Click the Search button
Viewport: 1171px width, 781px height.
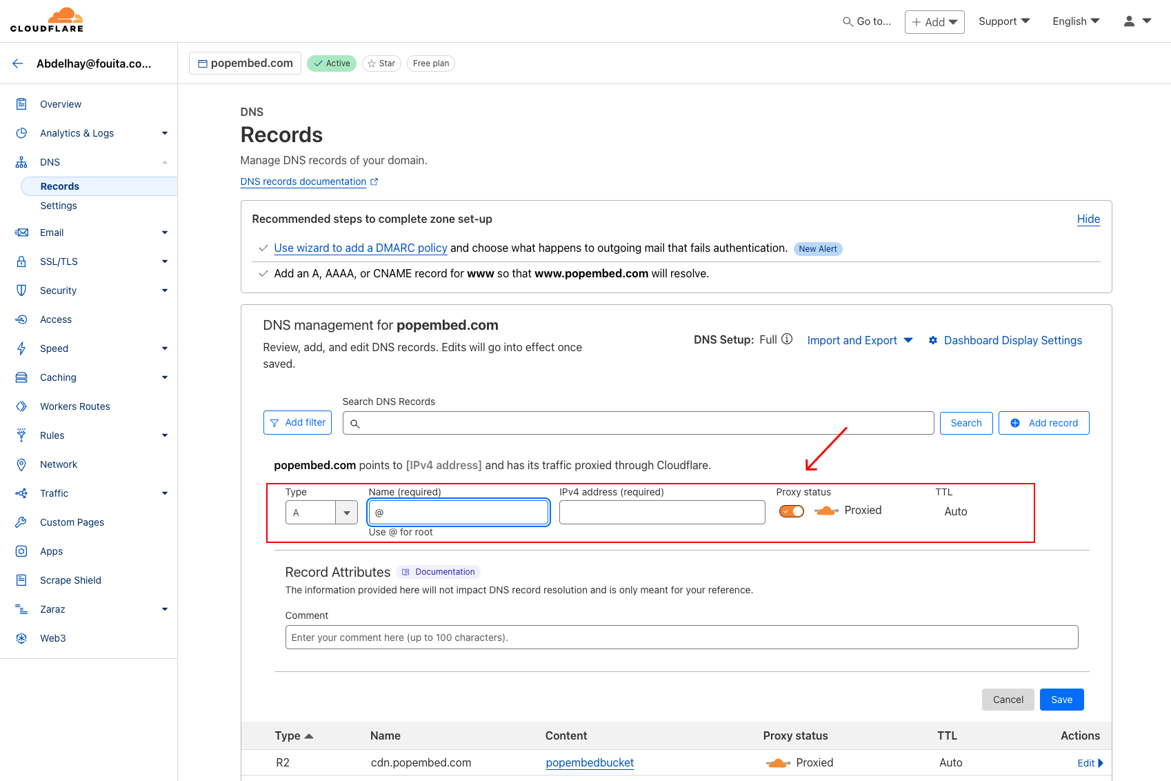pyautogui.click(x=966, y=423)
